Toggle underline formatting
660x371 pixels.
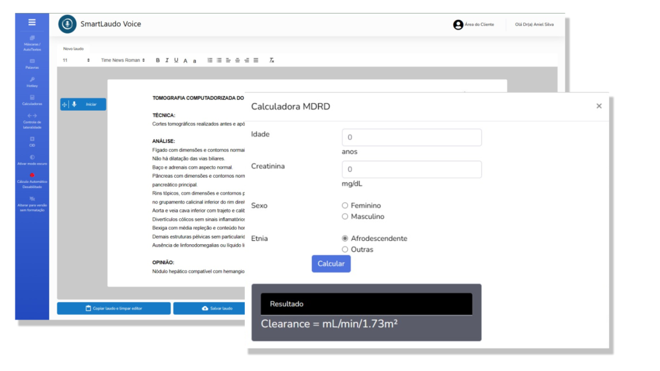point(176,61)
